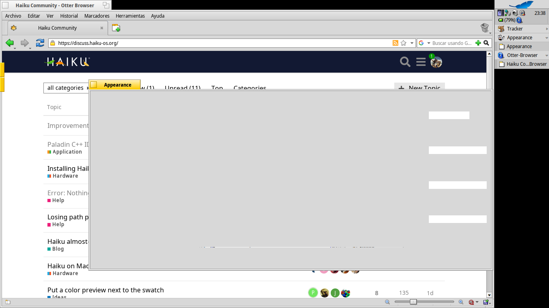The width and height of the screenshot is (549, 308).
Task: Open topic 'Put a color preview next to the swatch'
Action: (x=106, y=290)
